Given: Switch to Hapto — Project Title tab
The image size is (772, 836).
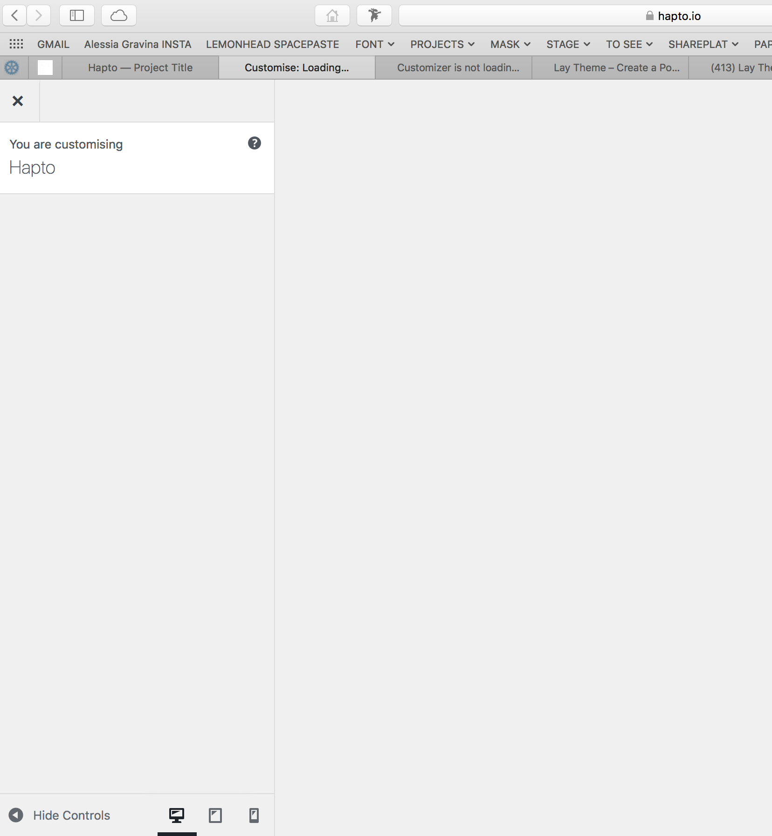Looking at the screenshot, I should point(140,68).
